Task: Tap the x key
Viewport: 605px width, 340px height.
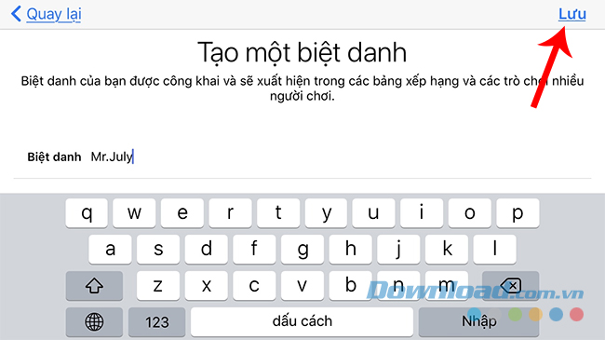Action: point(207,286)
